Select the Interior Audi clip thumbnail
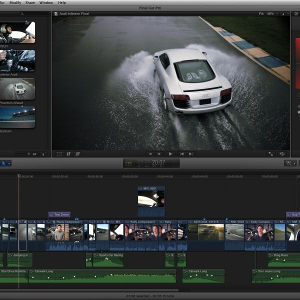300x300 pixels. point(17,60)
